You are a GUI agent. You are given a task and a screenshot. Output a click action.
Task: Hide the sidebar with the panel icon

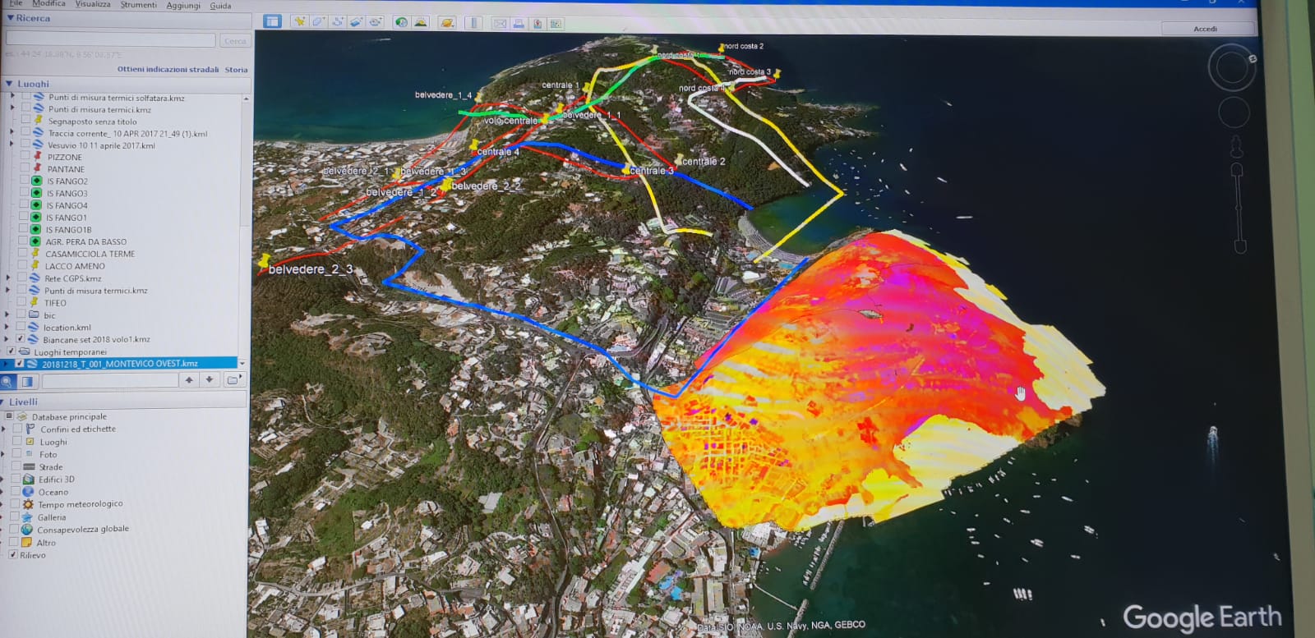tap(272, 21)
